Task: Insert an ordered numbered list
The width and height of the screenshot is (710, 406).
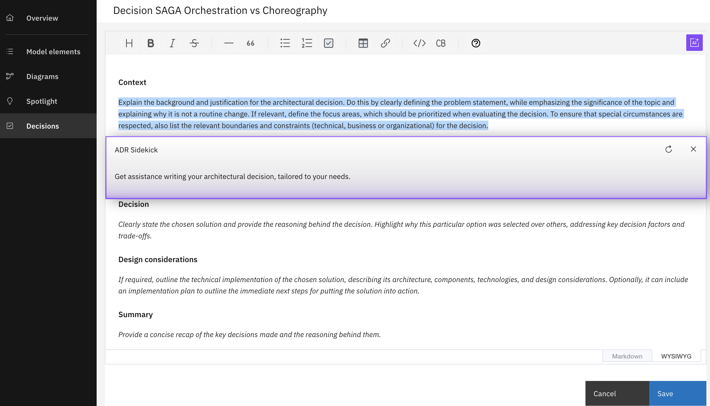Action: pos(307,43)
